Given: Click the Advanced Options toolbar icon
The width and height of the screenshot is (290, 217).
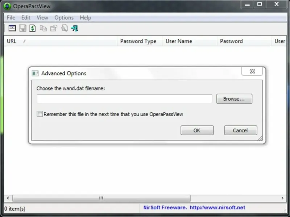Looking at the screenshot, I should click(x=12, y=28).
